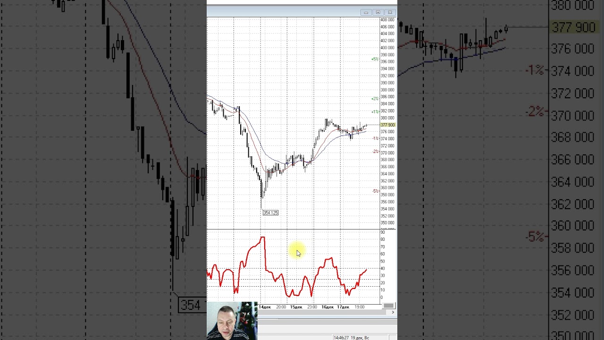Click the 17дек date label
The width and height of the screenshot is (604, 340).
tap(343, 307)
